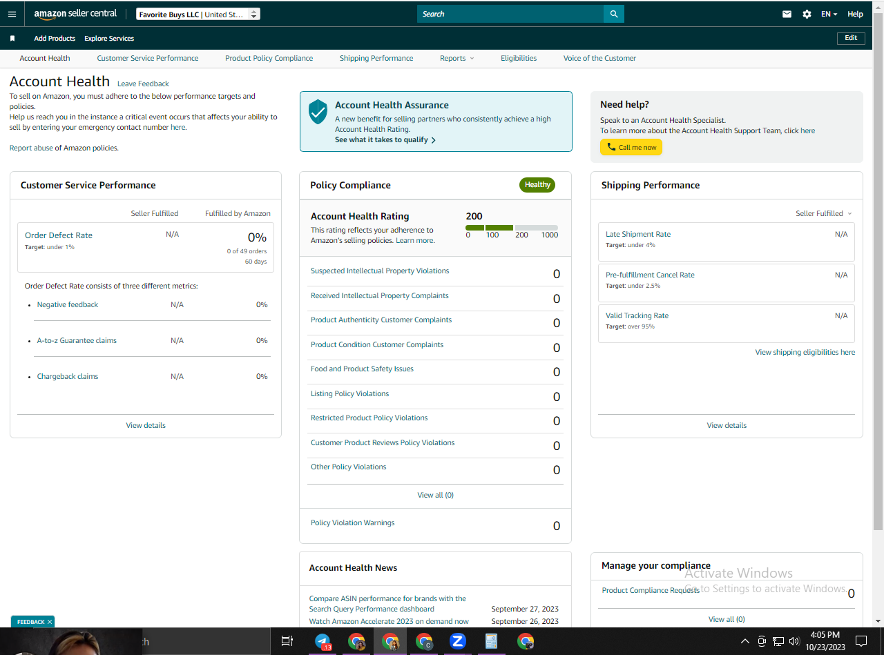Click the volume icon in system tray
The width and height of the screenshot is (884, 655).
794,641
